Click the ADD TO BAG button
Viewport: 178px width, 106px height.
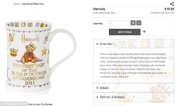click(125, 32)
